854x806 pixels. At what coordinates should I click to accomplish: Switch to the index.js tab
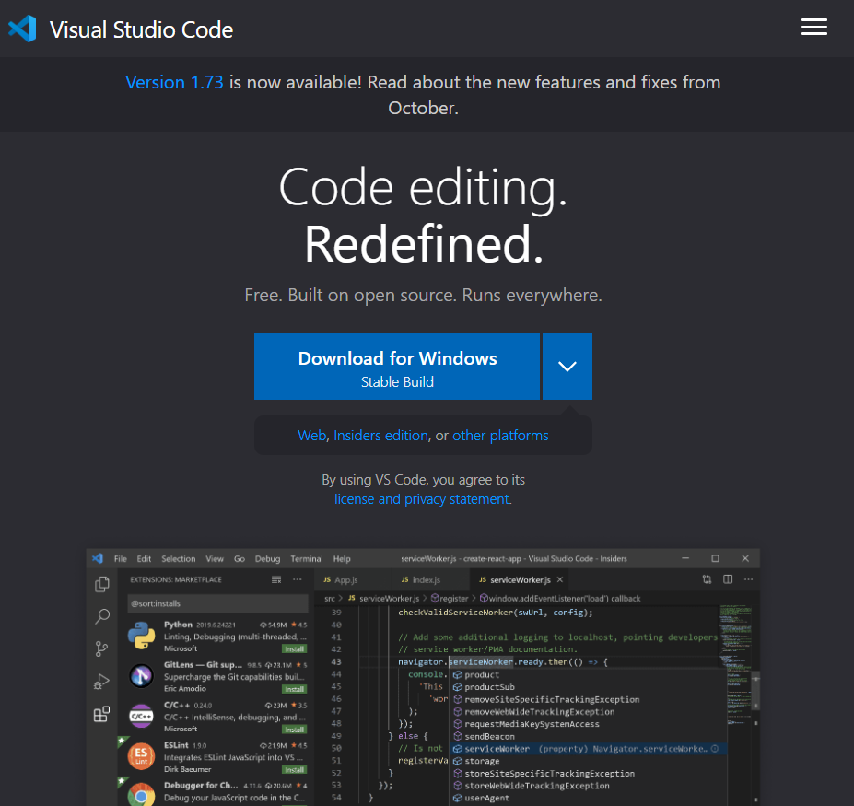point(426,580)
